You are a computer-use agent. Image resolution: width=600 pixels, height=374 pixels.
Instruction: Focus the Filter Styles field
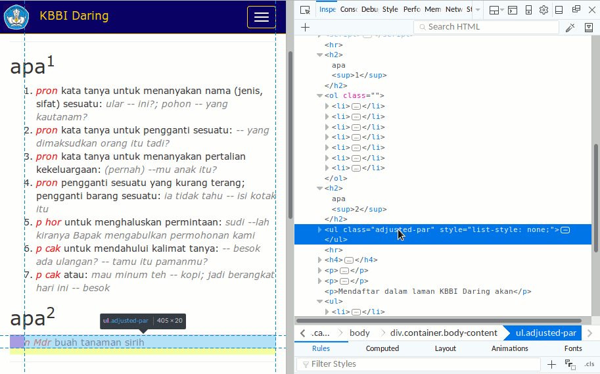click(x=419, y=364)
